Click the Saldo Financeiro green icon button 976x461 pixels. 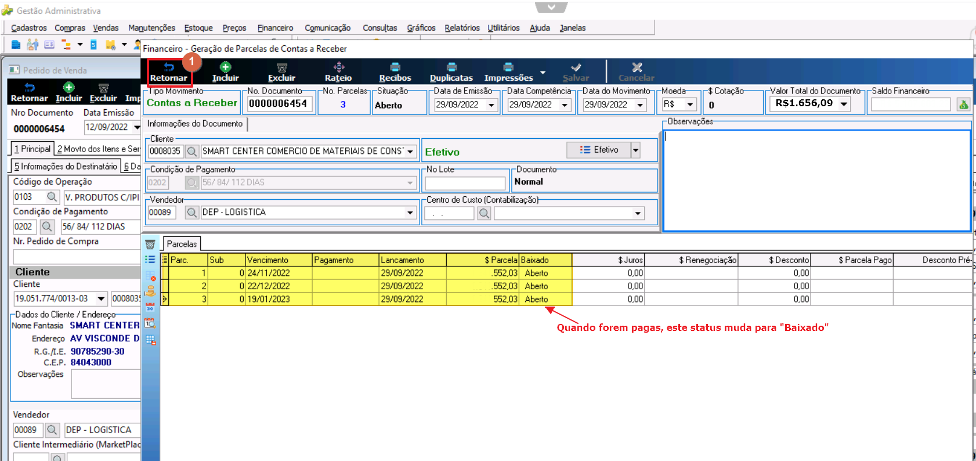pos(963,105)
